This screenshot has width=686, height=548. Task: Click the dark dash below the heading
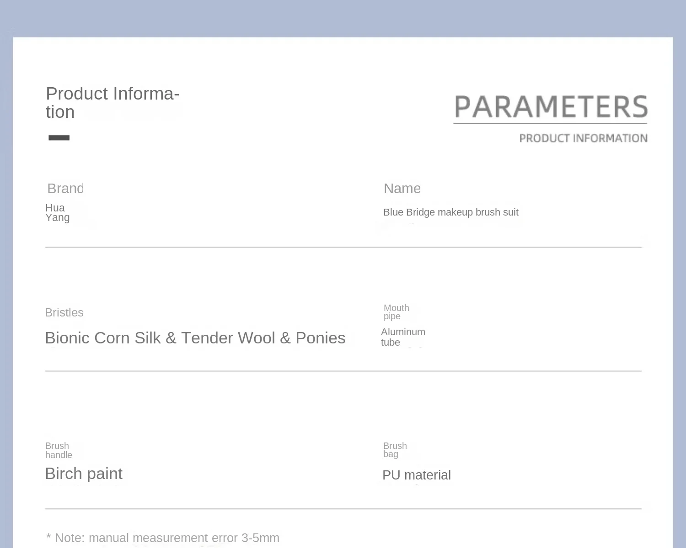point(59,137)
